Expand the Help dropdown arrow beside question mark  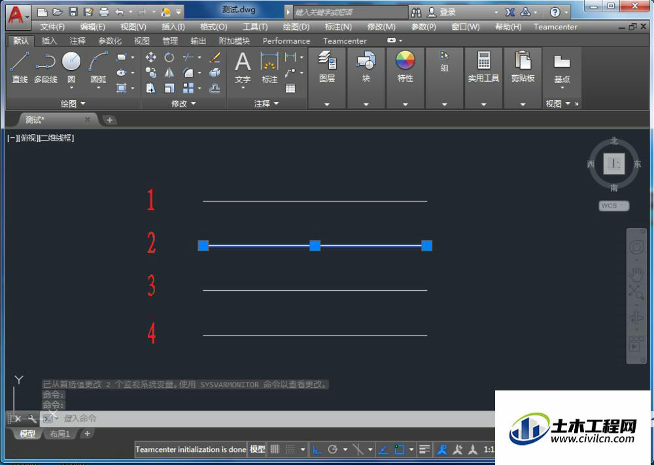point(566,12)
